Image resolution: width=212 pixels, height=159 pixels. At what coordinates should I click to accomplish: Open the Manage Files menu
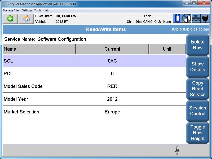[x=11, y=10]
